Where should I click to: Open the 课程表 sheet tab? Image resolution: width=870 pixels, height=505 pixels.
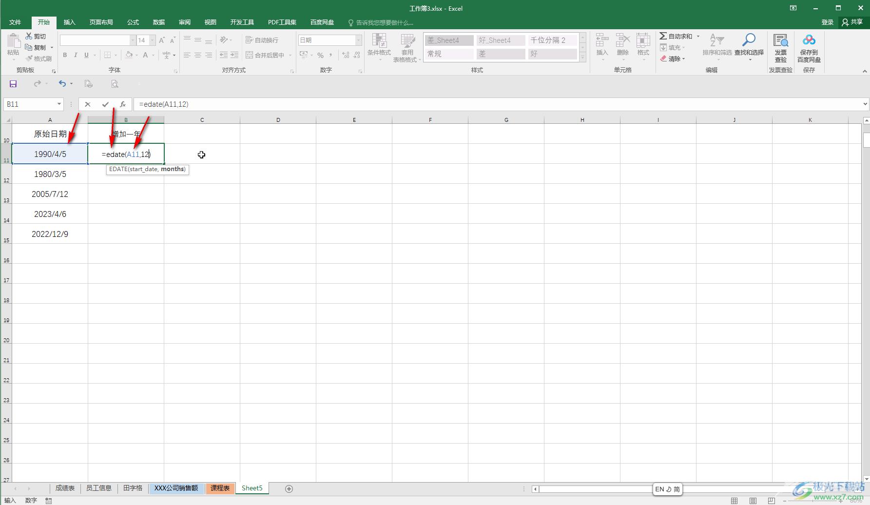pos(220,488)
